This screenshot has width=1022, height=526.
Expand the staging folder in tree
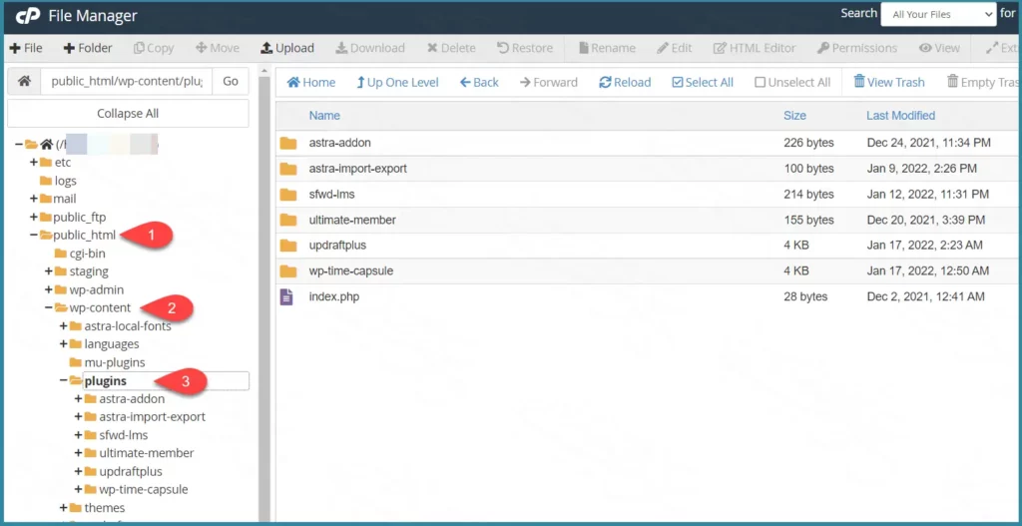49,271
